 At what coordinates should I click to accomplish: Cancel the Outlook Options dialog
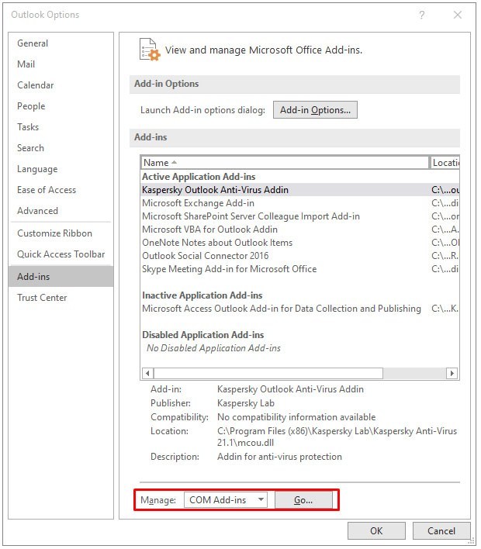point(441,531)
